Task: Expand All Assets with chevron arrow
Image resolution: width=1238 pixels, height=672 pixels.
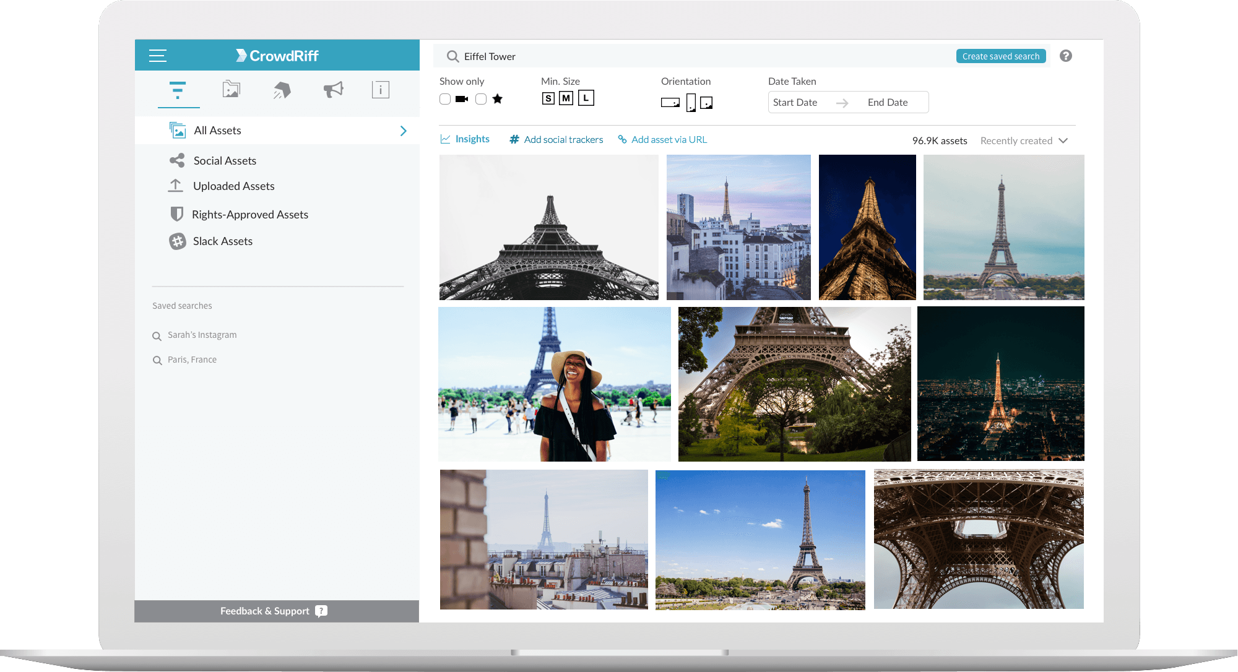Action: pos(403,131)
